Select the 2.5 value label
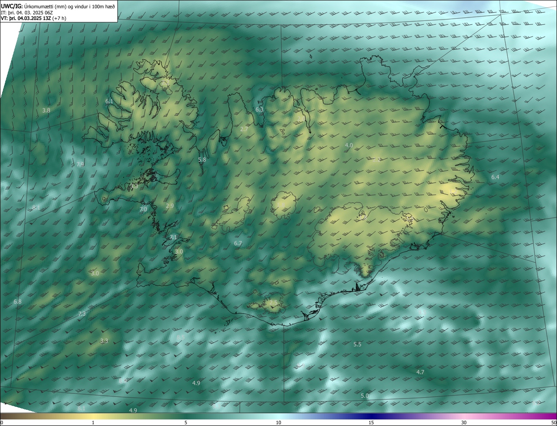 tap(273, 302)
